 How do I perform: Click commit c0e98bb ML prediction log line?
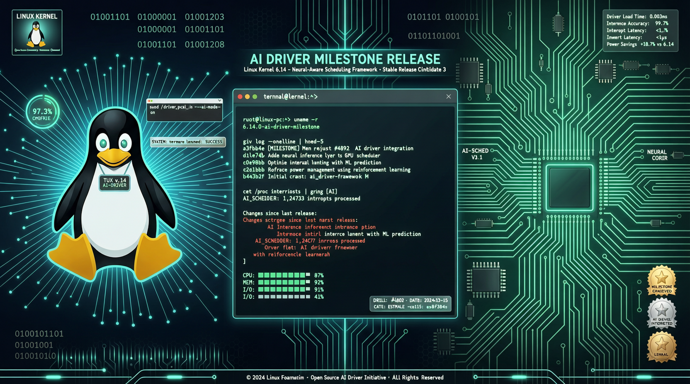coord(312,163)
